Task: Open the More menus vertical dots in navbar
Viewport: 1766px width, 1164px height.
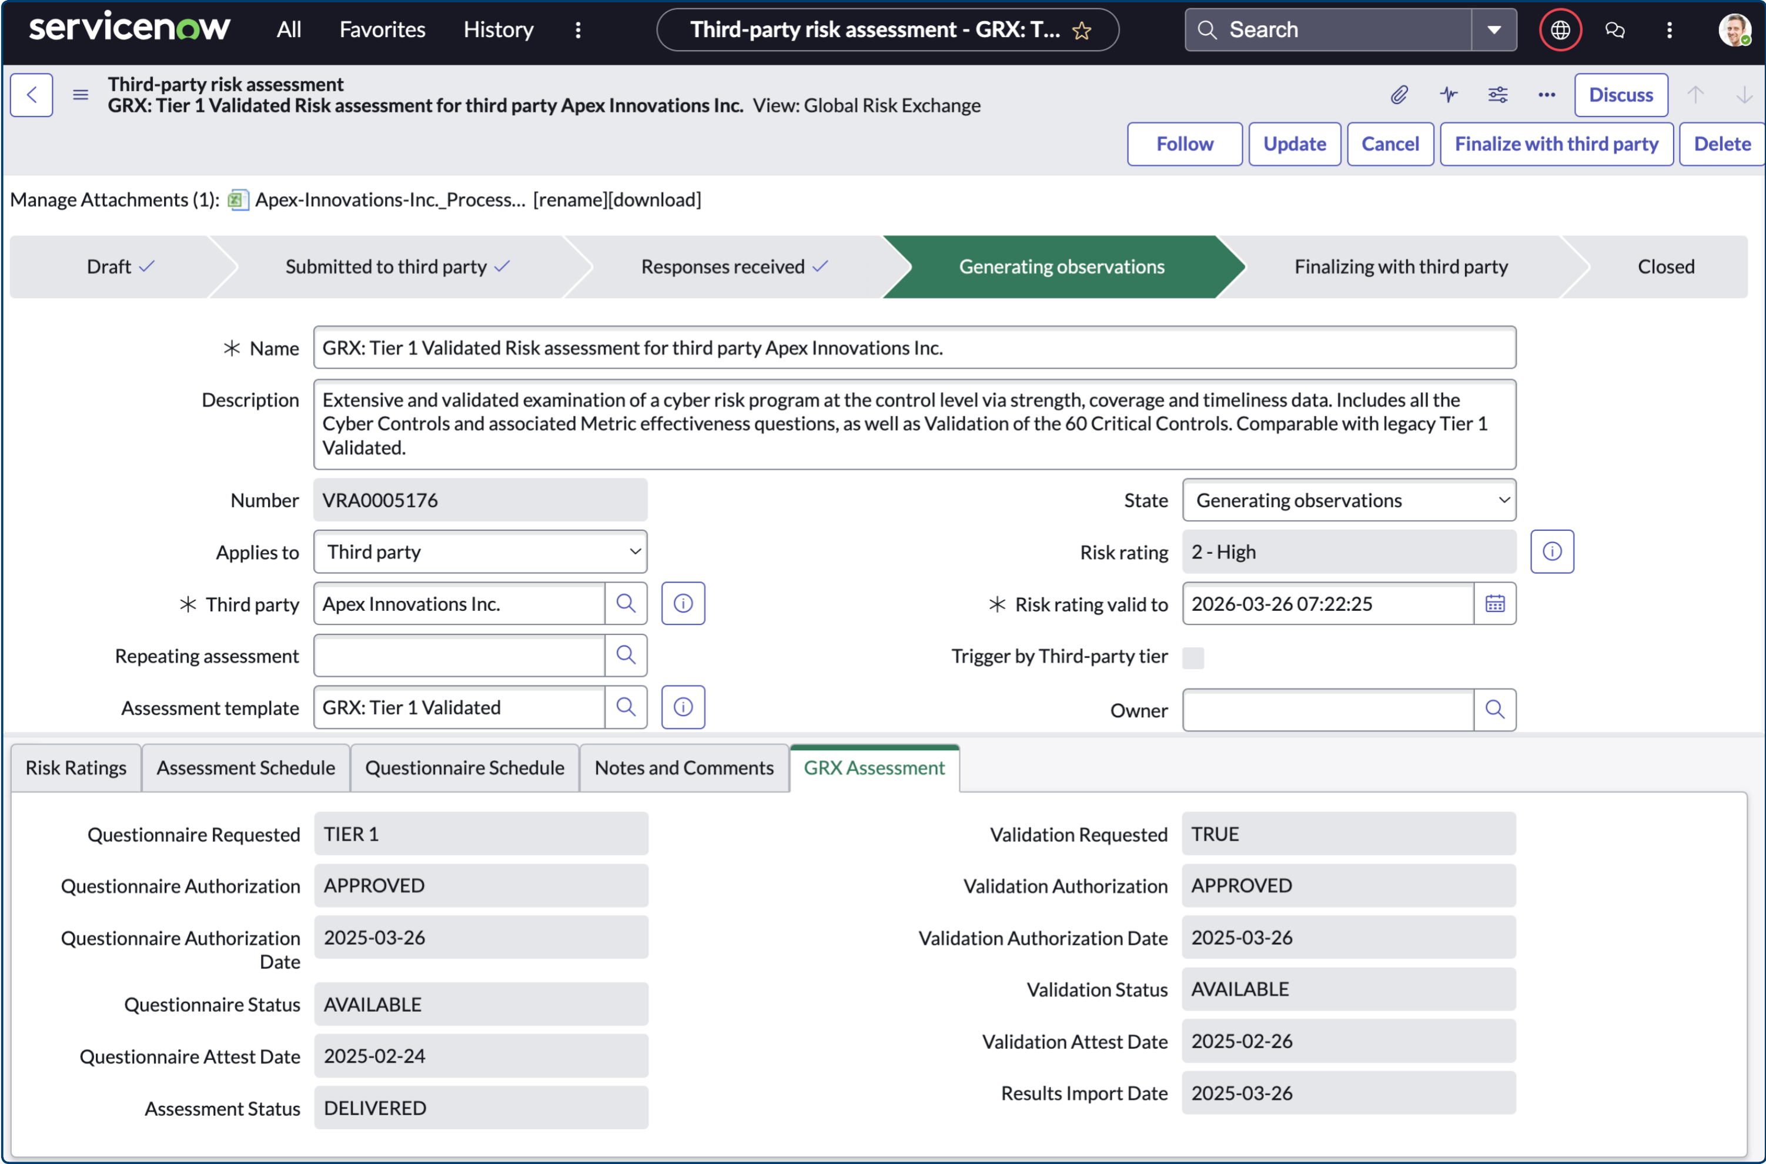Action: 577,30
